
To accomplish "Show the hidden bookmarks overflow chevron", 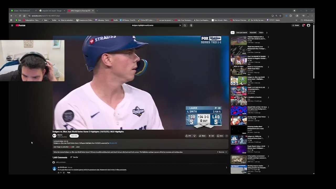I will [296, 20].
